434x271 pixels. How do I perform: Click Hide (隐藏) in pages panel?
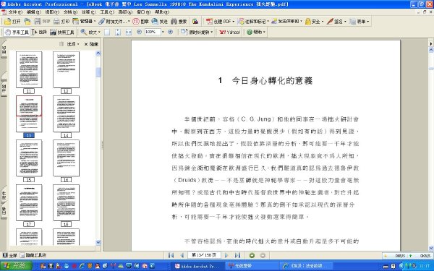(91, 44)
